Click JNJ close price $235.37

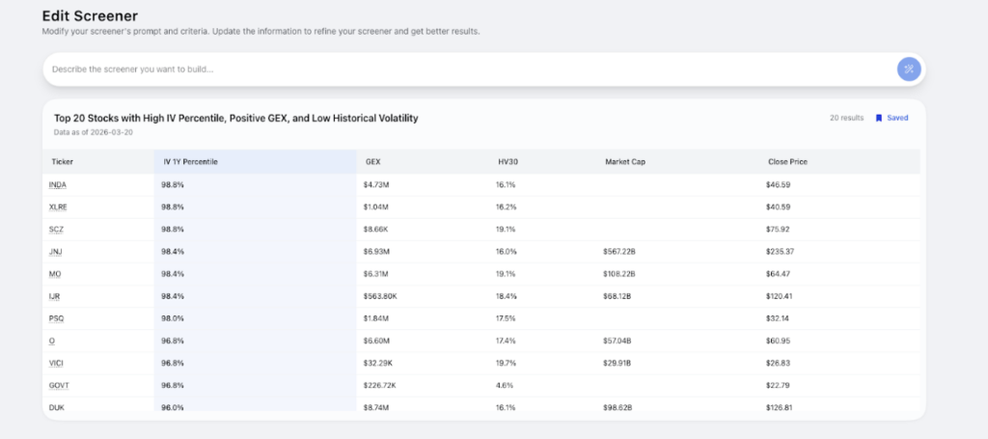point(780,252)
